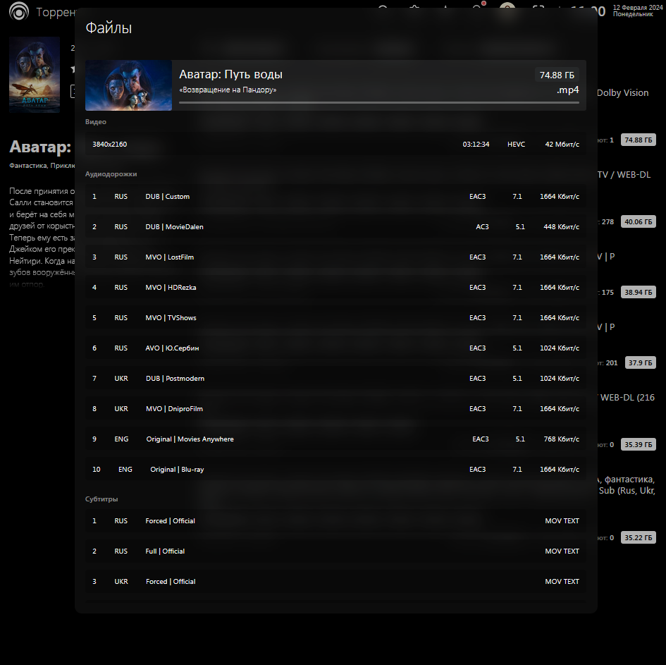Click the Lampa logo icon
This screenshot has height=665, width=666.
[x=19, y=11]
